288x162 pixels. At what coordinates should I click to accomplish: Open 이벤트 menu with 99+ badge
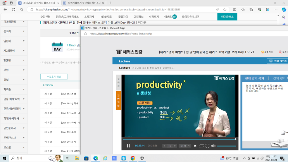click(170, 17)
